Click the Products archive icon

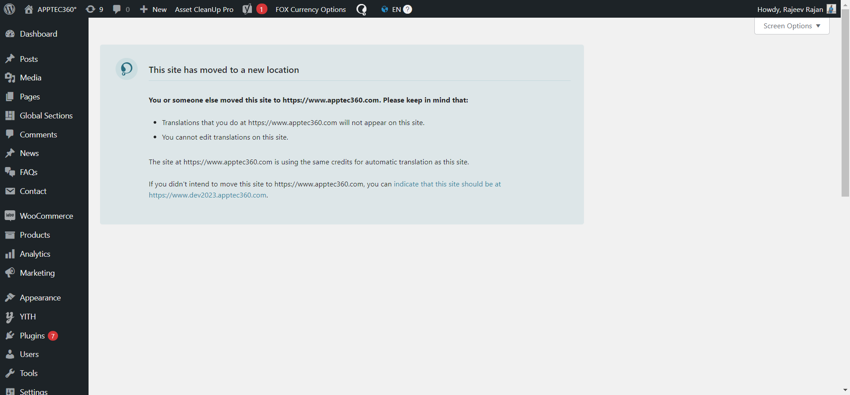tap(10, 235)
